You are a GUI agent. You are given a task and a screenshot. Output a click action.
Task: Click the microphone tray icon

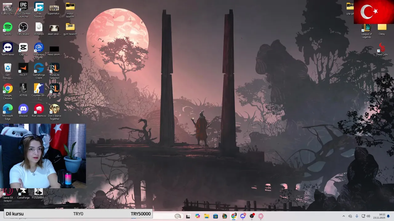[x=357, y=216]
